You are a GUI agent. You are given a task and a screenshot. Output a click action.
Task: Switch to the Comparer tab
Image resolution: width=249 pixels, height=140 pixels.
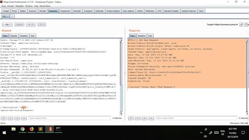[x=88, y=11]
